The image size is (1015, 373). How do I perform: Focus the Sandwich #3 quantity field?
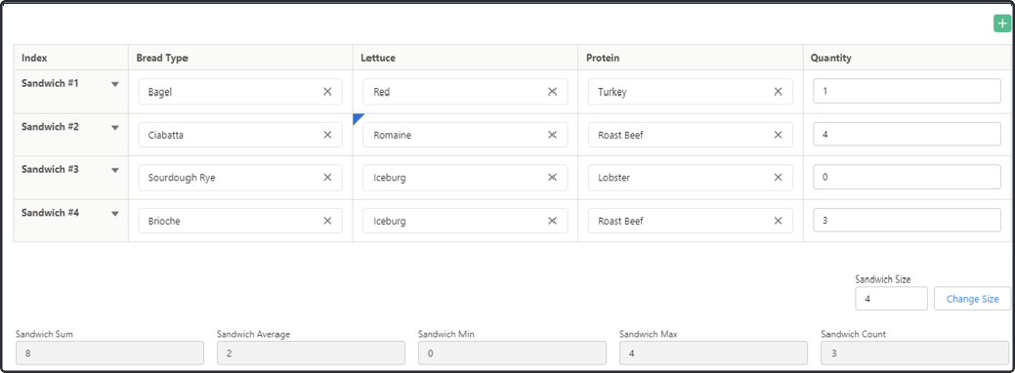point(907,177)
